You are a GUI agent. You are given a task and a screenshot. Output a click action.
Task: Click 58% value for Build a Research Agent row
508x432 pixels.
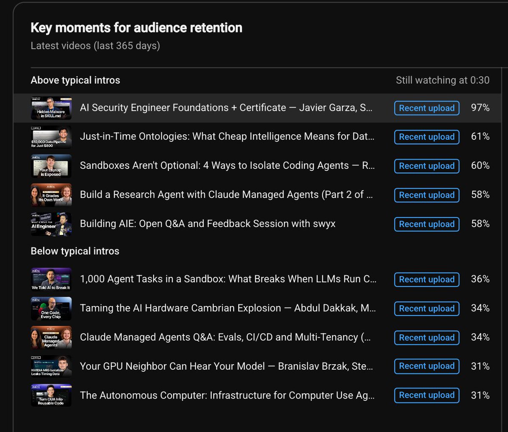coord(480,195)
